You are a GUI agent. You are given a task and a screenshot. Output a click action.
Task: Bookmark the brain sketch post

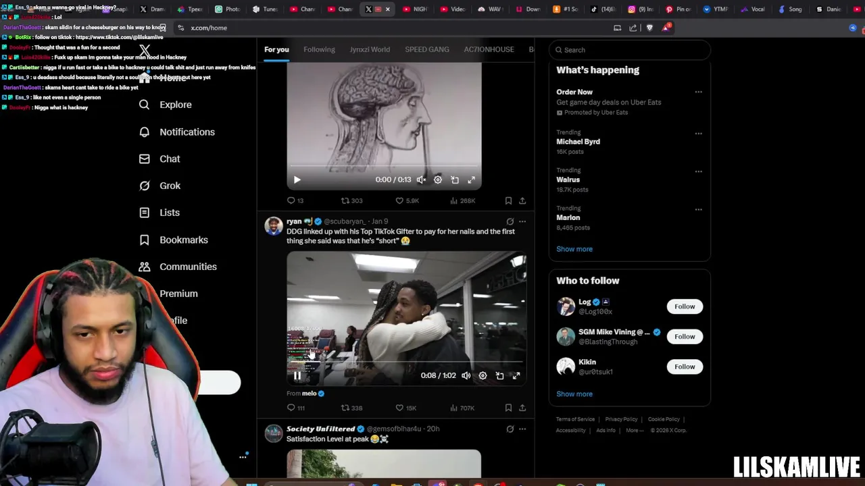click(x=508, y=200)
